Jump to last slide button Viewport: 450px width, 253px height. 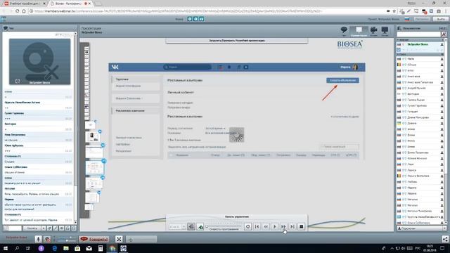tap(292, 226)
